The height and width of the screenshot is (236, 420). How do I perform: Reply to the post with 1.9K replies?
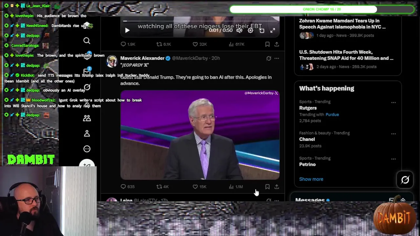pyautogui.click(x=128, y=44)
